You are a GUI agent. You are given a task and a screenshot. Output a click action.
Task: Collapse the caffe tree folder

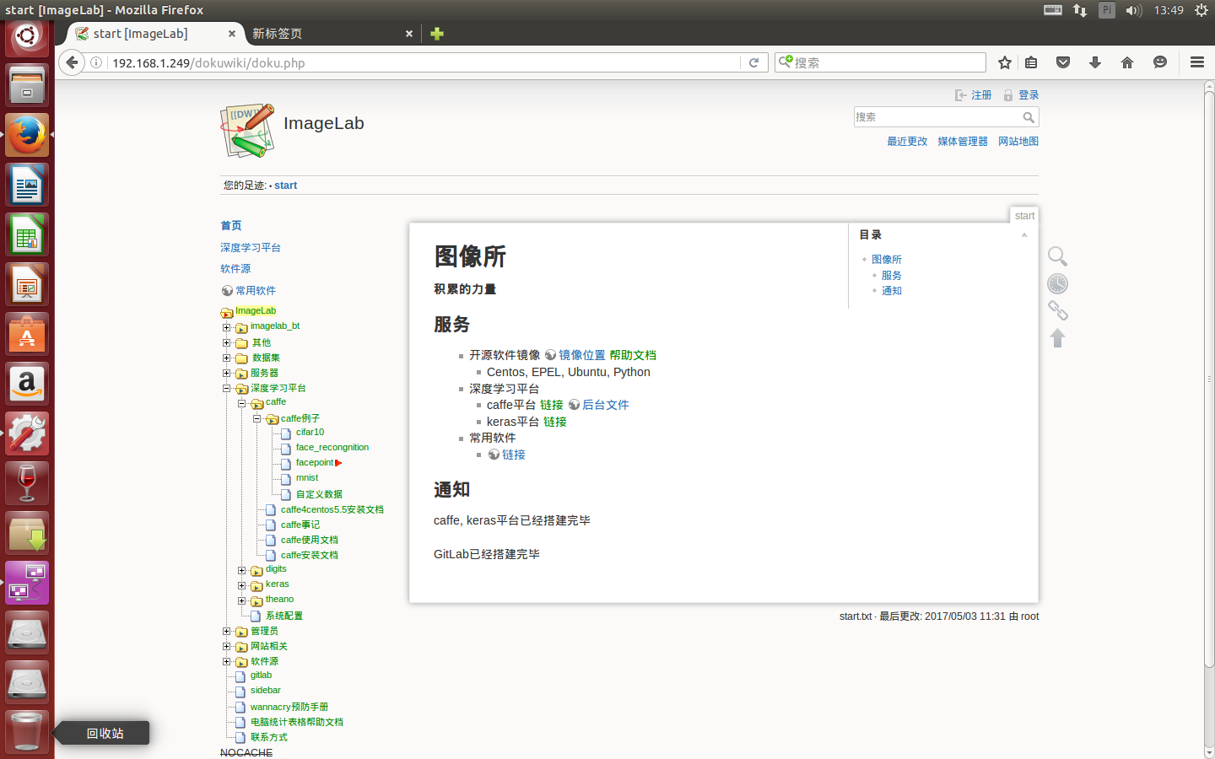tap(241, 403)
